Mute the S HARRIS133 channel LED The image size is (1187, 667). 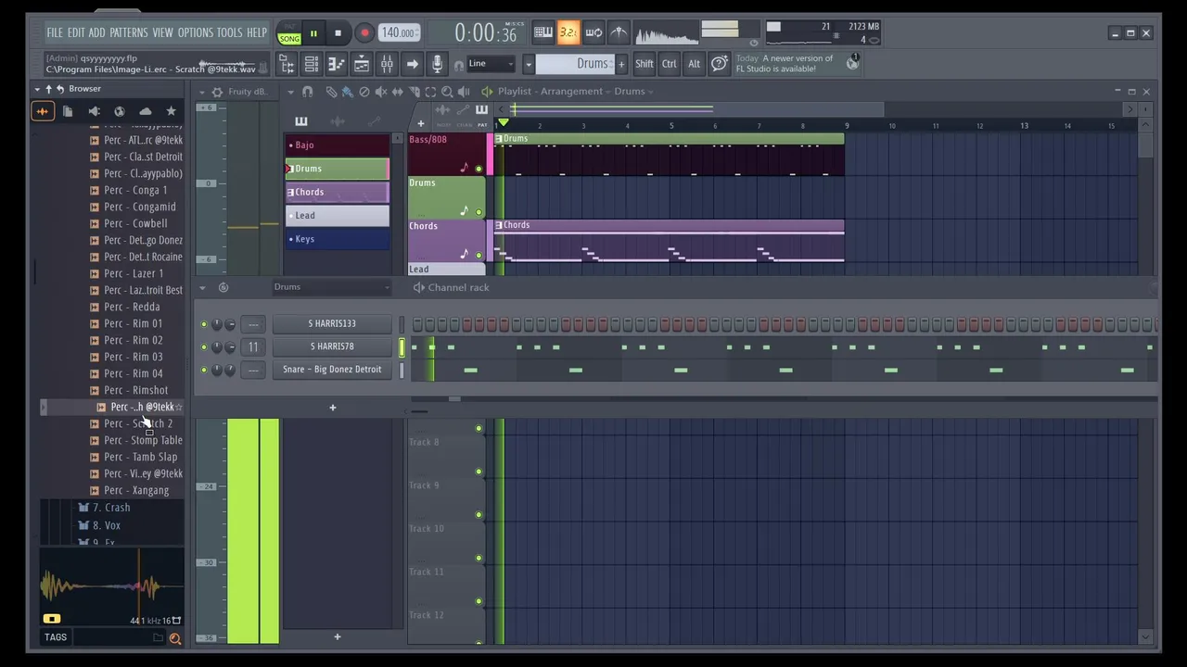coord(204,324)
